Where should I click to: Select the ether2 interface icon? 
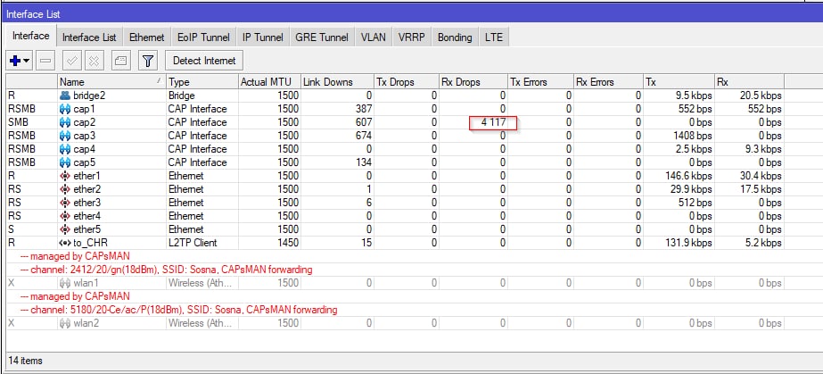[x=65, y=189]
